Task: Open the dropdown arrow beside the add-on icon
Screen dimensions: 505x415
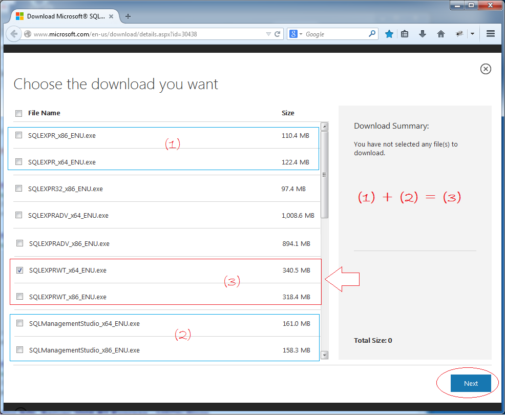Action: tap(472, 34)
